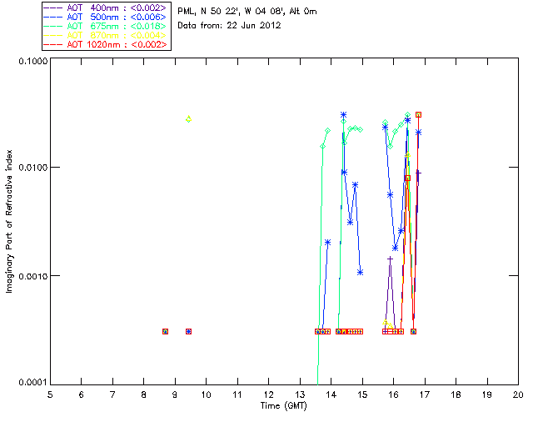Click the blue asterisk marker near 14.9 hours
The height and width of the screenshot is (427, 533).
pos(361,272)
